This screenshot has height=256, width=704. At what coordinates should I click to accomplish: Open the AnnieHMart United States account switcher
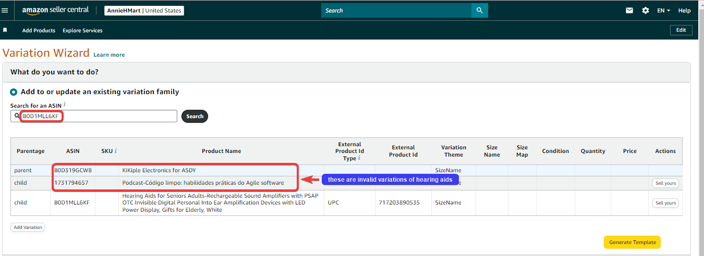(x=144, y=10)
